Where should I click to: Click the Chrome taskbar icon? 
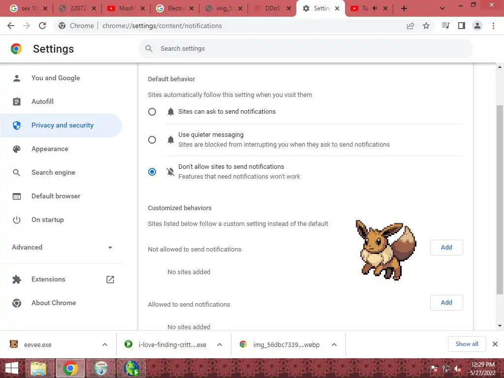[x=70, y=368]
